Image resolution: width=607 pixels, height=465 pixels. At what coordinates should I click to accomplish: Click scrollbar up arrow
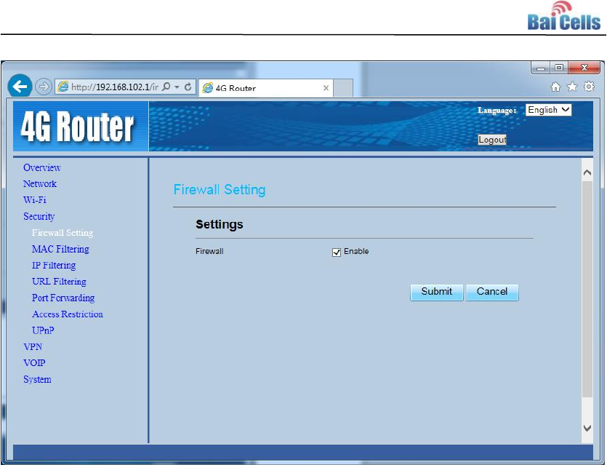click(587, 172)
